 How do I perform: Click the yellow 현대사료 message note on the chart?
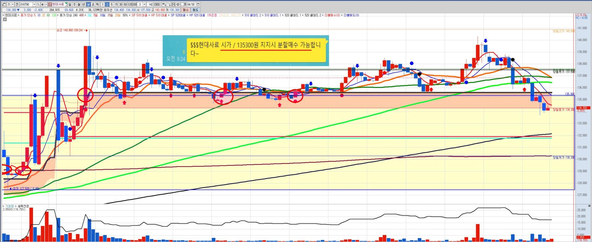(x=256, y=50)
